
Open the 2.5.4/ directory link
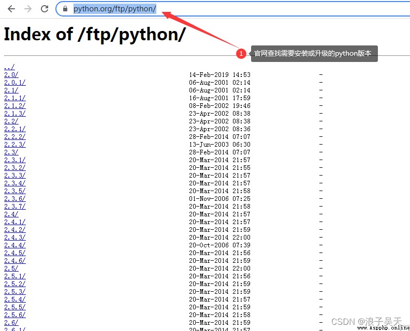pyautogui.click(x=15, y=299)
